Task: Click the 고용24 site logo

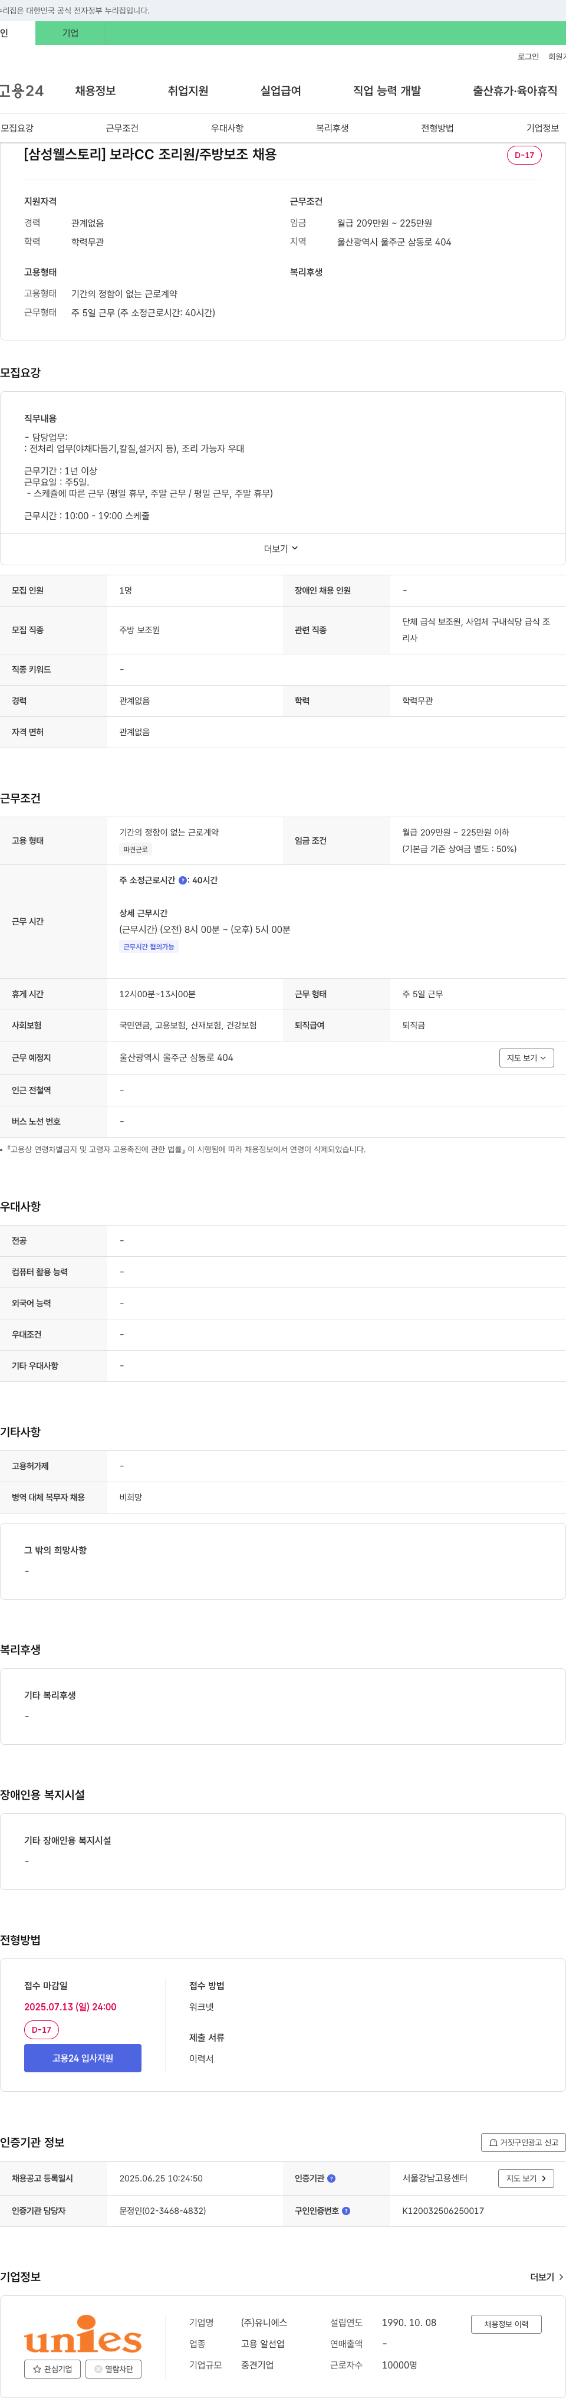Action: click(x=21, y=90)
